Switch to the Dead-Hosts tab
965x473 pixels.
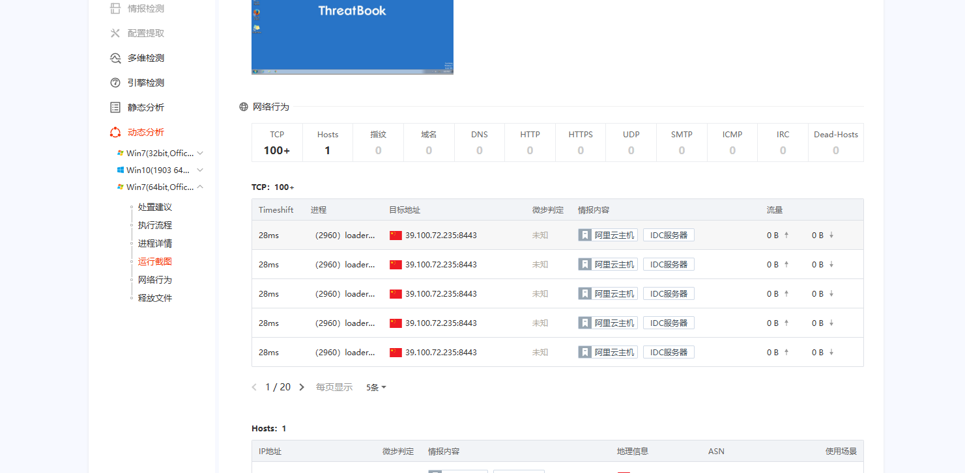click(836, 142)
